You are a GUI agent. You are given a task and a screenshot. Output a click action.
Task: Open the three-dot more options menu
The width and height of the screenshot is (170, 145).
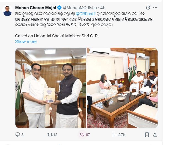[x=155, y=8]
